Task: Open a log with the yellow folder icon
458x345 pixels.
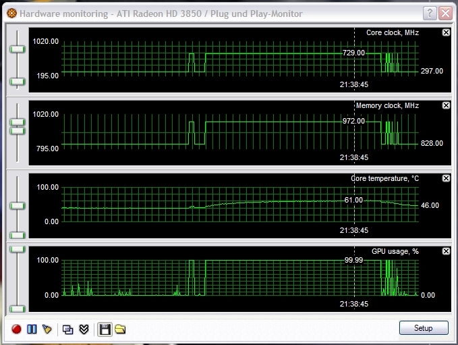Action: coord(120,329)
